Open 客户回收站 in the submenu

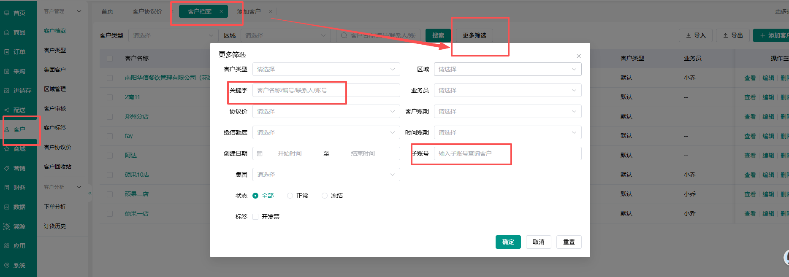58,167
